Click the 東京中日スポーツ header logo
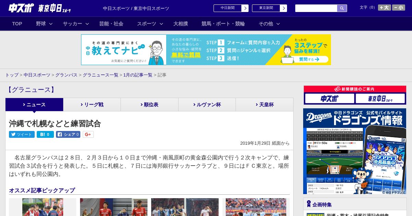This screenshot has height=216, width=412. coord(55,8)
